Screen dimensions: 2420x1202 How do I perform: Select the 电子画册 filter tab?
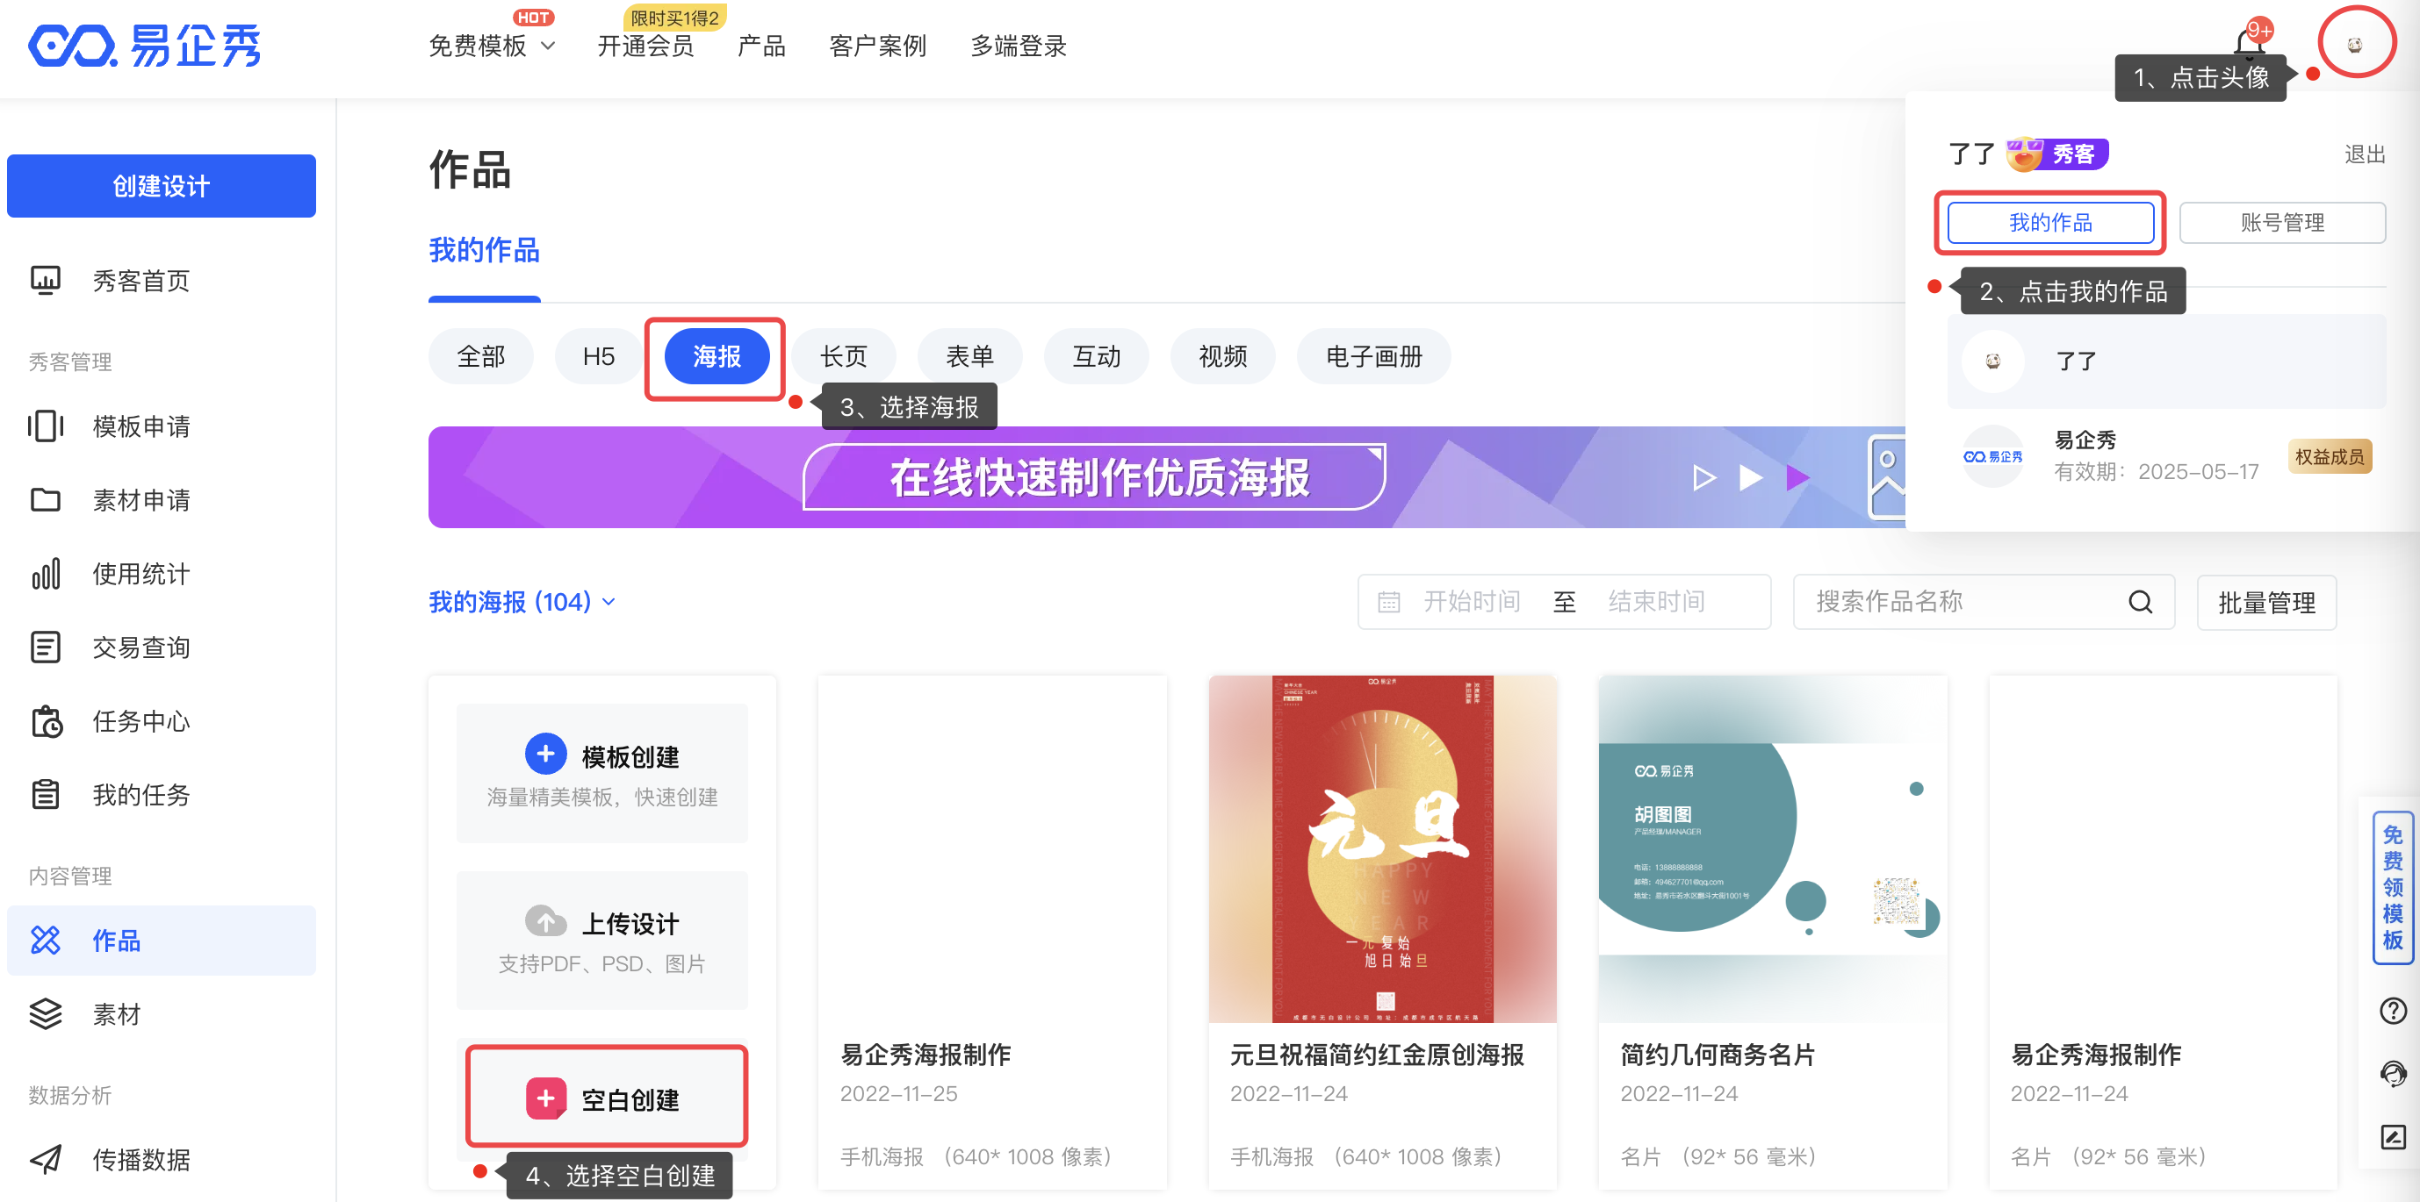(1373, 356)
